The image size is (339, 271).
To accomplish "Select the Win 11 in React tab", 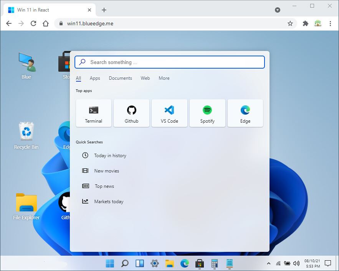I will click(49, 10).
